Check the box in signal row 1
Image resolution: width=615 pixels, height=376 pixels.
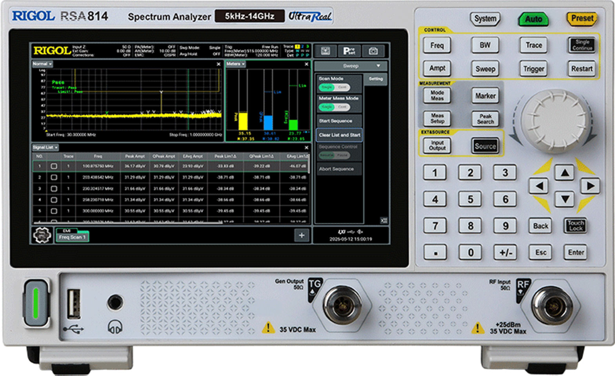[54, 166]
